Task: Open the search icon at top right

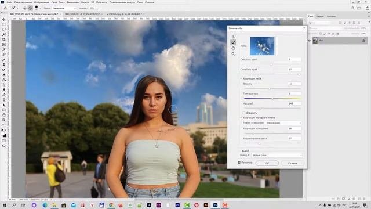Action: (353, 8)
